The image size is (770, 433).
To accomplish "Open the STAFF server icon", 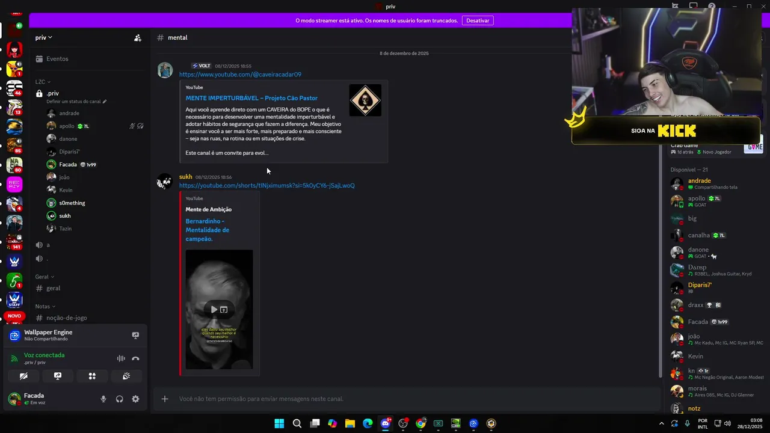I will [x=14, y=299].
